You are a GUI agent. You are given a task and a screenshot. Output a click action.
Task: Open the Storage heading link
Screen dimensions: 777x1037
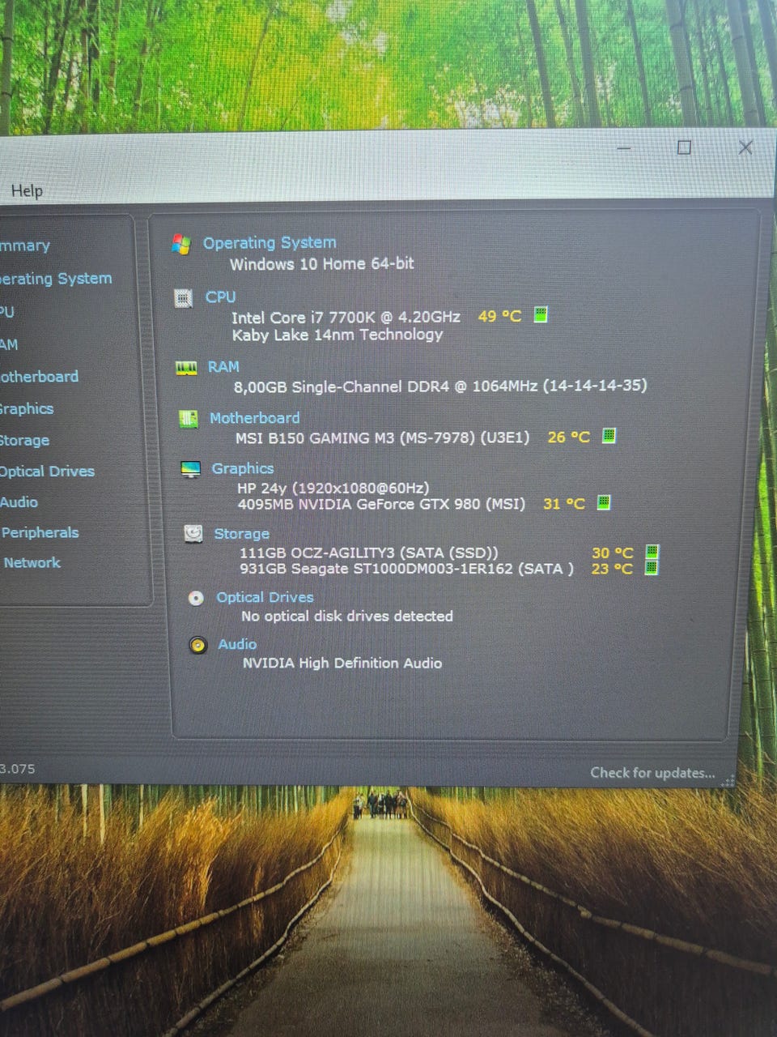(x=242, y=533)
